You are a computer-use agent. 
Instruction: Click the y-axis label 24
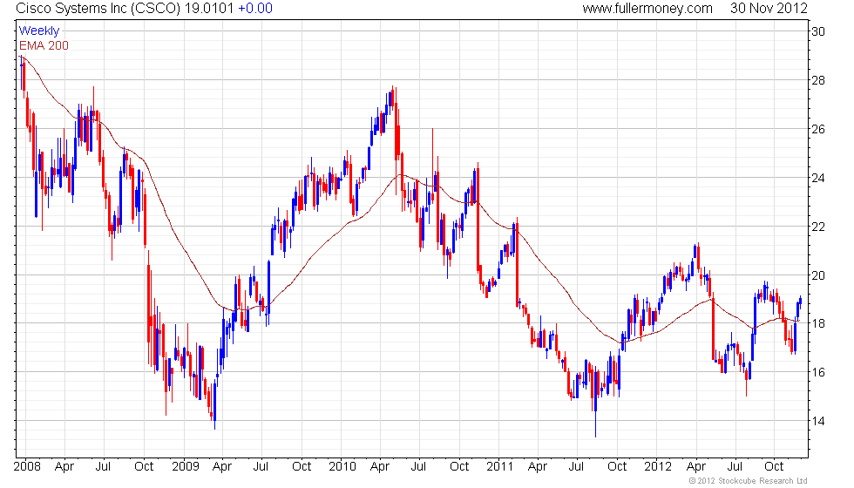818,178
